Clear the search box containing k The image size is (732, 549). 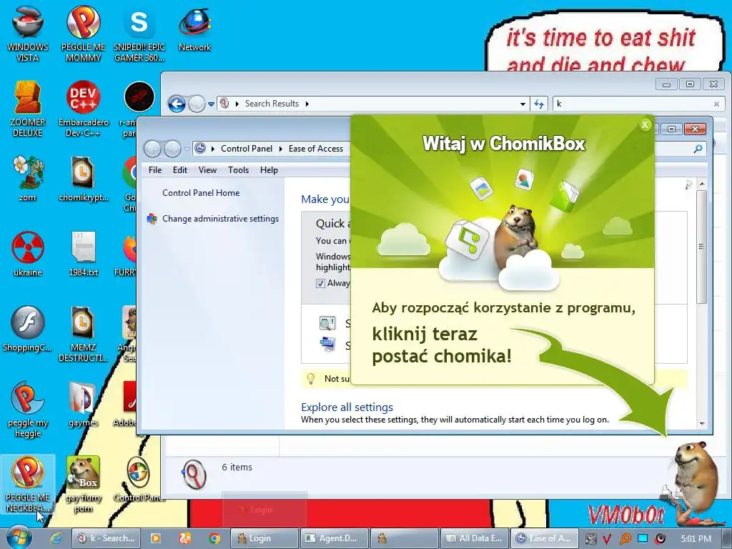[x=716, y=104]
